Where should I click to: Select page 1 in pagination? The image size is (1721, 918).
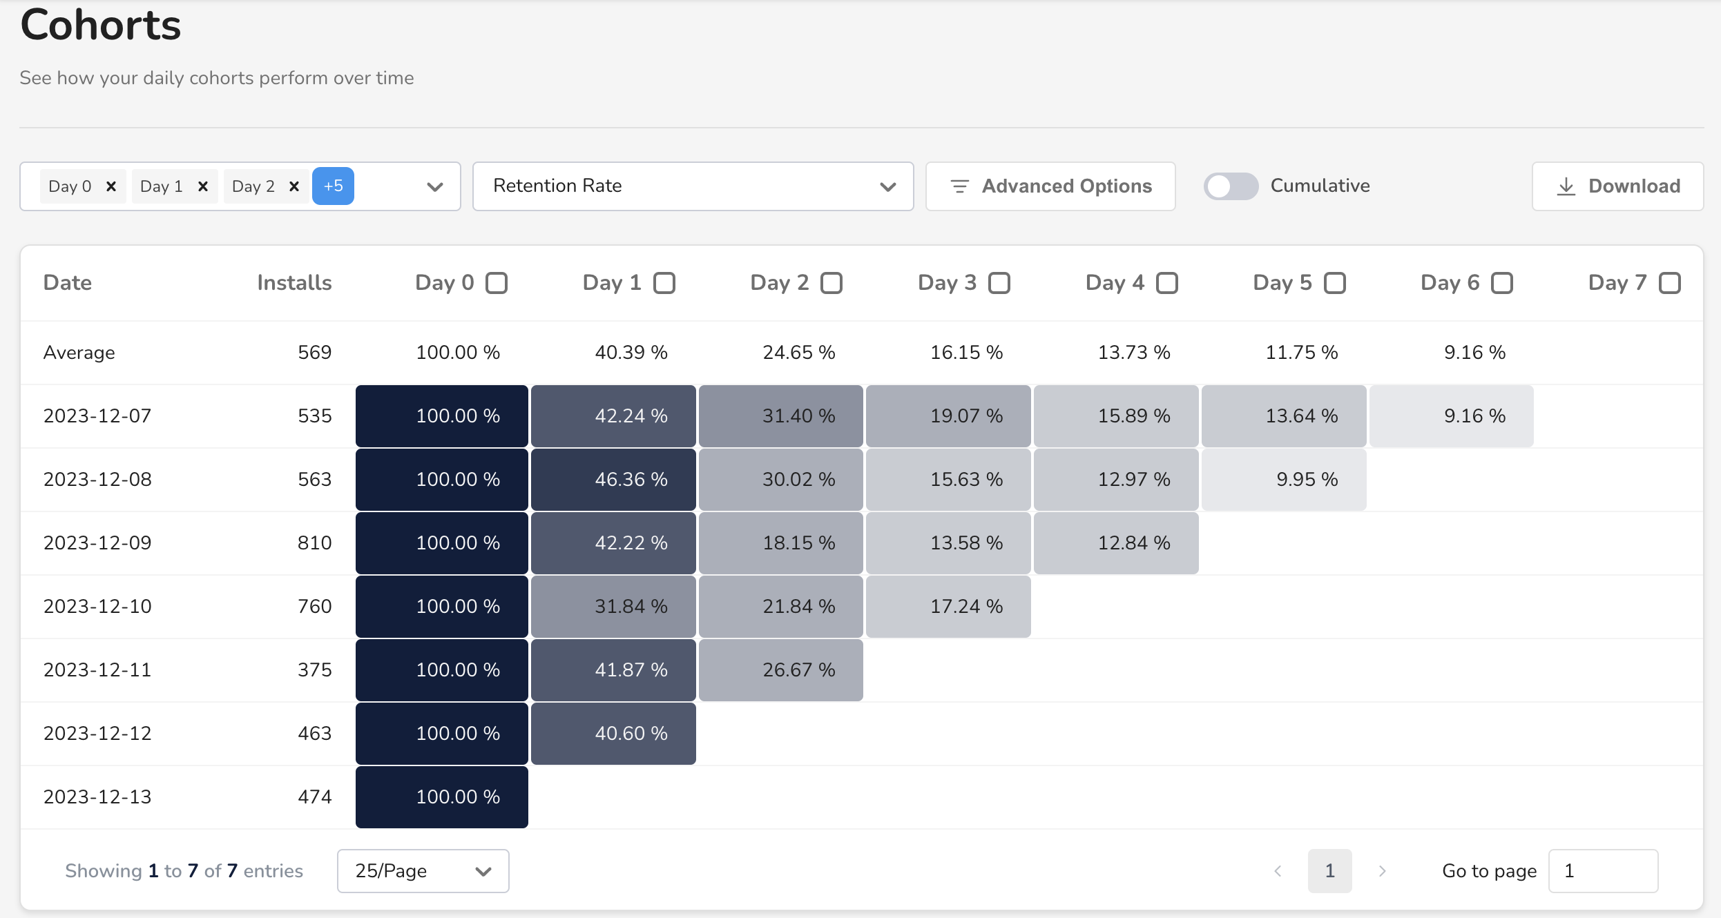pos(1330,871)
